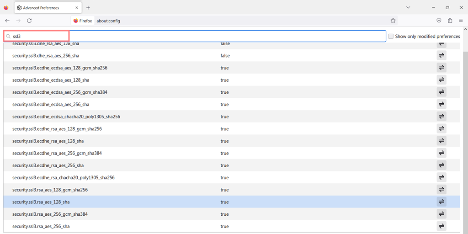The width and height of the screenshot is (468, 234).
Task: Select security.ssl3.ecdhe_rsa_aes_128_sha name
Action: (x=48, y=141)
